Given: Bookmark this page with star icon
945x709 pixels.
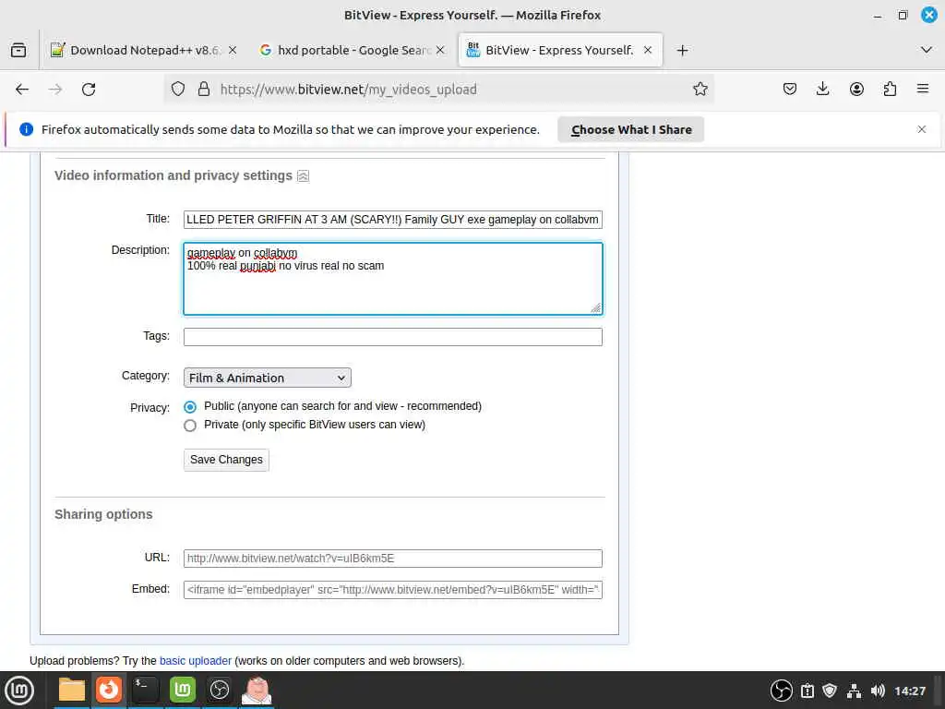Looking at the screenshot, I should point(700,90).
